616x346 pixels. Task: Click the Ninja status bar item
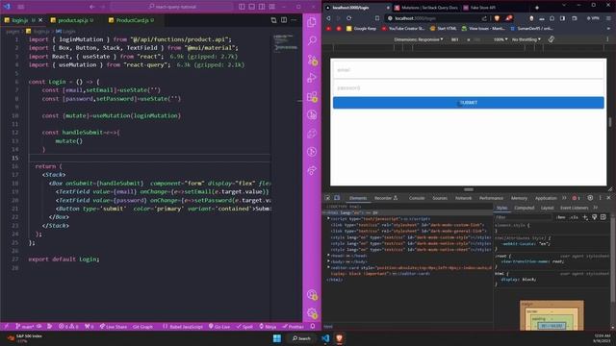pos(268,327)
